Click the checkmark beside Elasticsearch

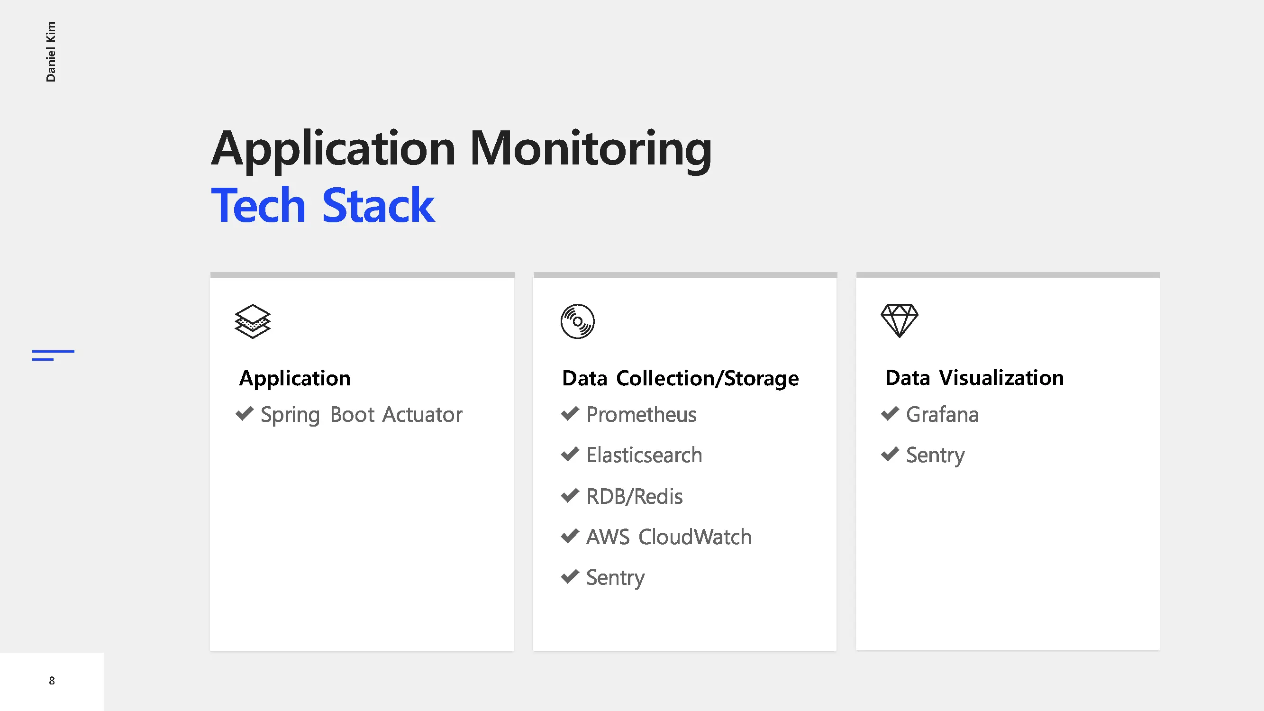570,455
